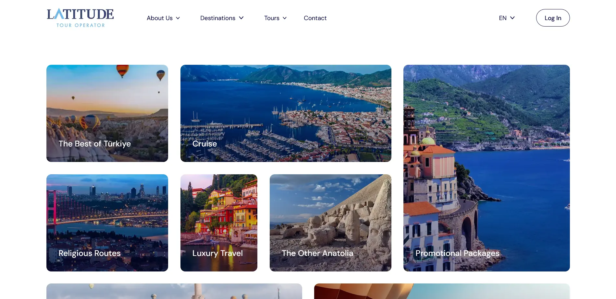Image resolution: width=616 pixels, height=299 pixels.
Task: Open The Other Anatolia card
Action: [x=330, y=223]
